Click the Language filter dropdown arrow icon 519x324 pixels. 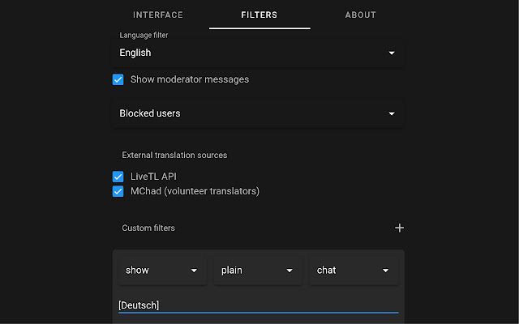pos(392,53)
